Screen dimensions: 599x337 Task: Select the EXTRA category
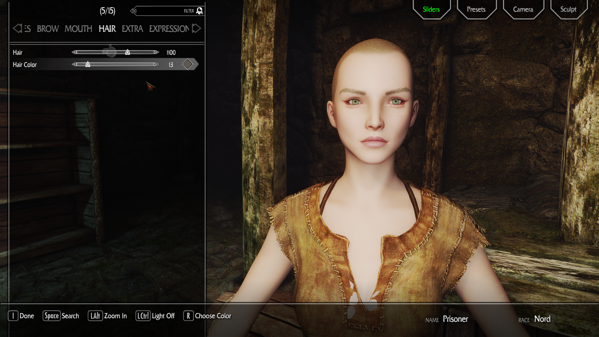pos(132,29)
